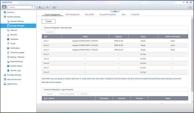Viewport: 194px width, 113px height.
Task: Select the Drive 4 row label
Action: point(46,54)
